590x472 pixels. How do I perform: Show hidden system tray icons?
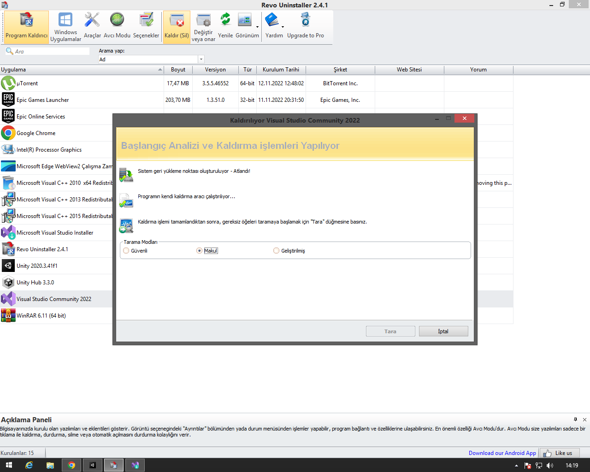pyautogui.click(x=516, y=466)
